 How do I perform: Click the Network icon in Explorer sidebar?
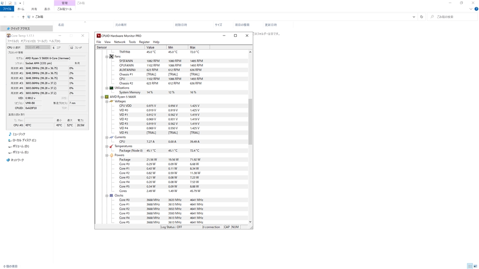[x=8, y=160]
